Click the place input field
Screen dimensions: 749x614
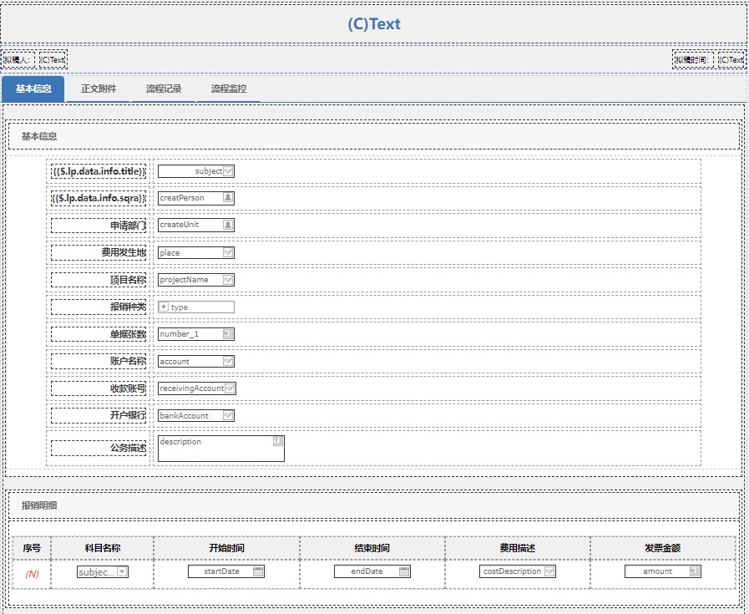tap(190, 252)
